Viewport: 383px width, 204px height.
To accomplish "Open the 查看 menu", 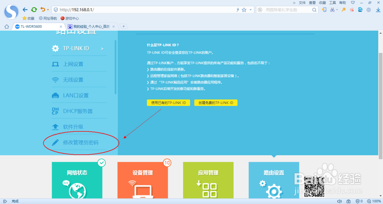I will click(x=312, y=3).
